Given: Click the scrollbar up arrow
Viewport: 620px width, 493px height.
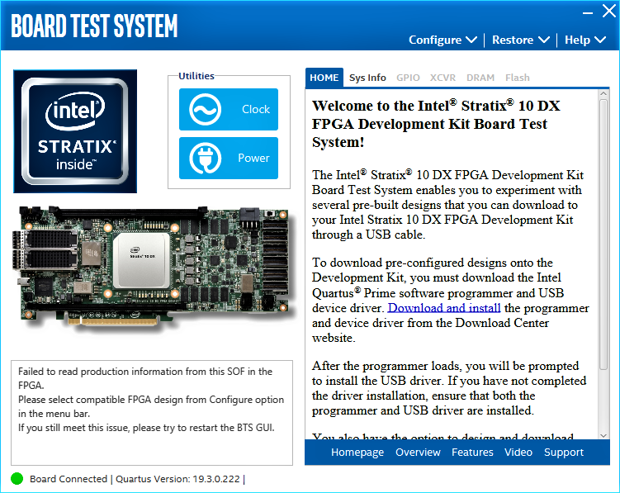Looking at the screenshot, I should click(603, 94).
